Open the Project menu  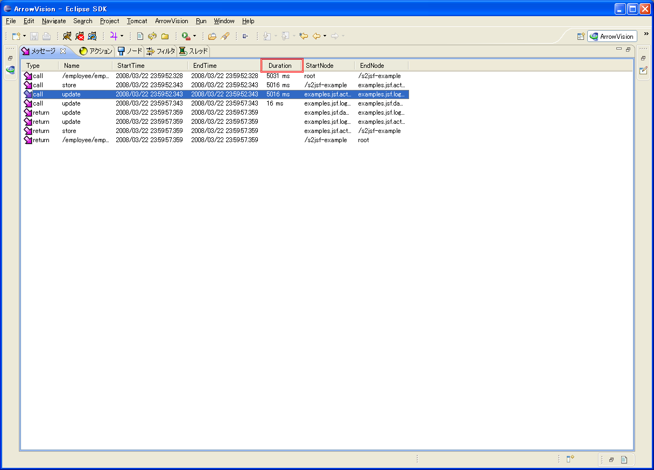pyautogui.click(x=110, y=21)
